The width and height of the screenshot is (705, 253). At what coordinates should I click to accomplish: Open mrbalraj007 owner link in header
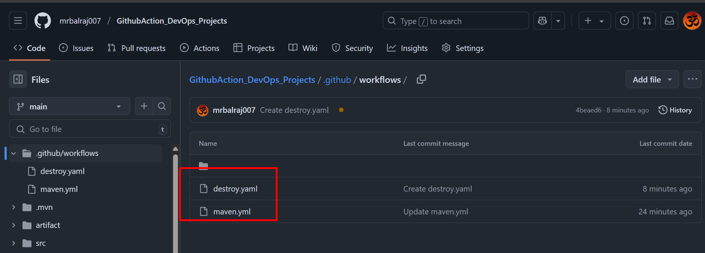(x=80, y=21)
